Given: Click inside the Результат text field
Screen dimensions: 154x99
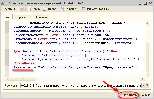Looking at the screenshot, I should [x=81, y=86].
